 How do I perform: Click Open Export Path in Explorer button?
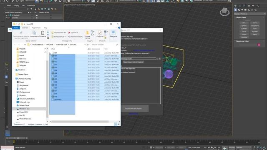tap(133, 62)
